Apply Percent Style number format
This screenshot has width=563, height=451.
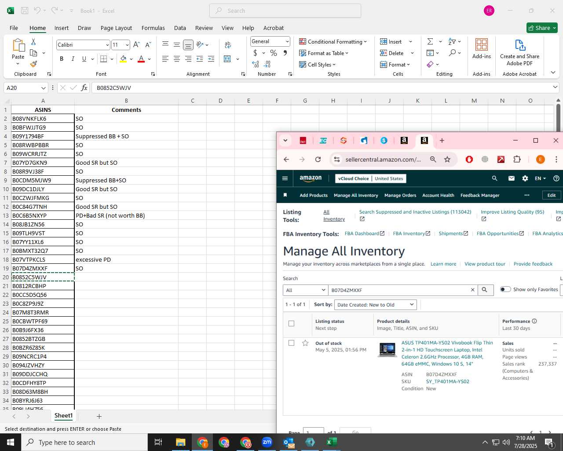[x=274, y=53]
